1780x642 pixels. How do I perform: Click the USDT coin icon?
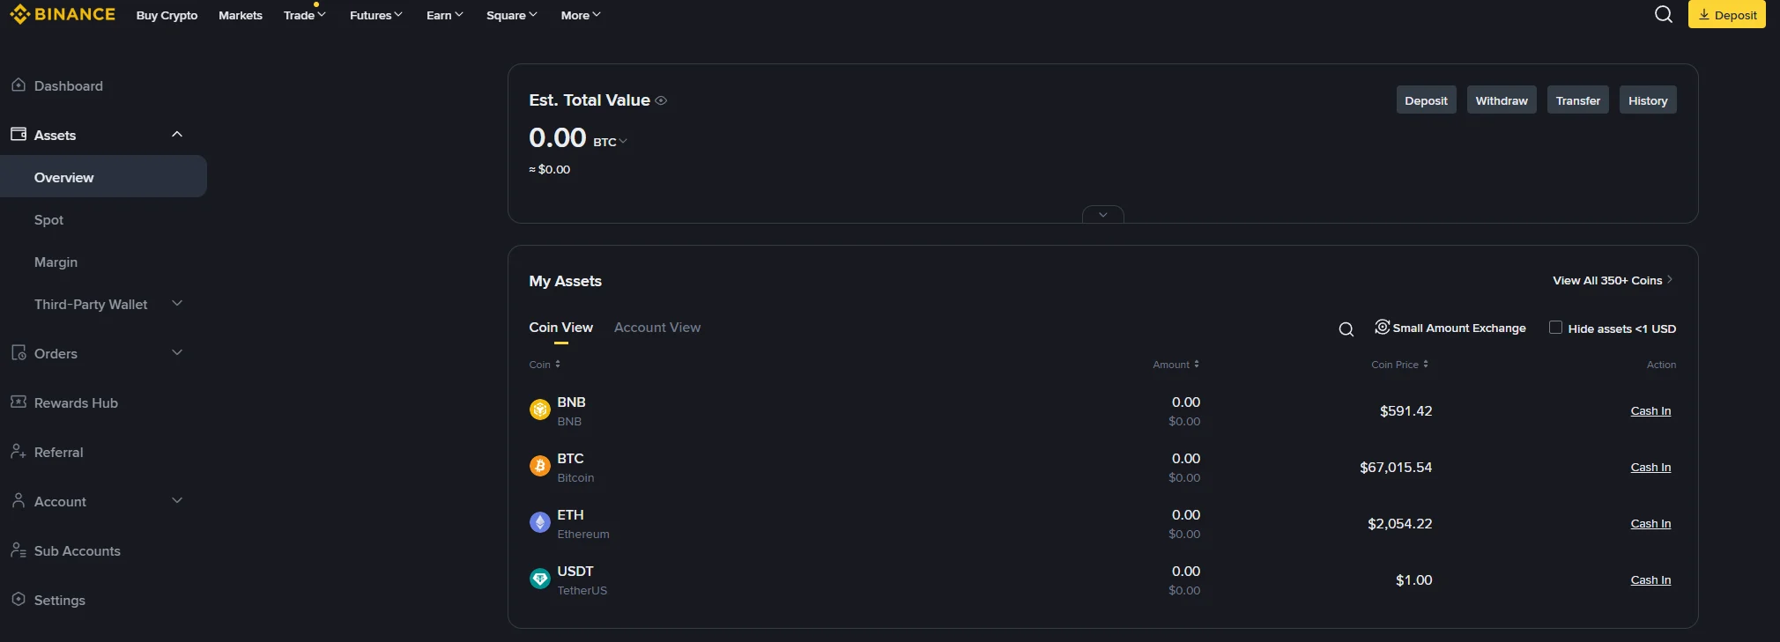tap(539, 579)
